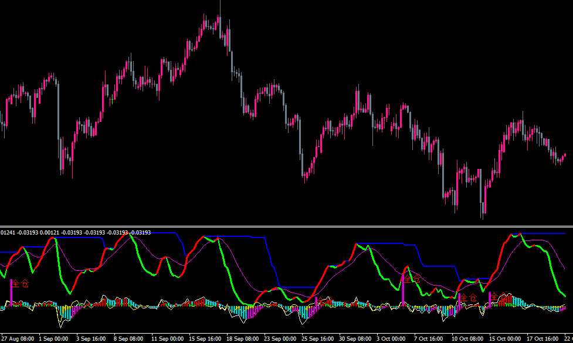Click the 全仓 label above 10 Oct
The height and width of the screenshot is (343, 573).
(468, 298)
